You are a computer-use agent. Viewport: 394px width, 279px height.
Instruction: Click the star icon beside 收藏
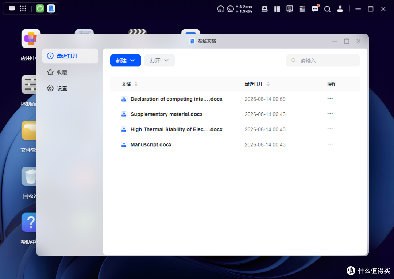tap(50, 72)
